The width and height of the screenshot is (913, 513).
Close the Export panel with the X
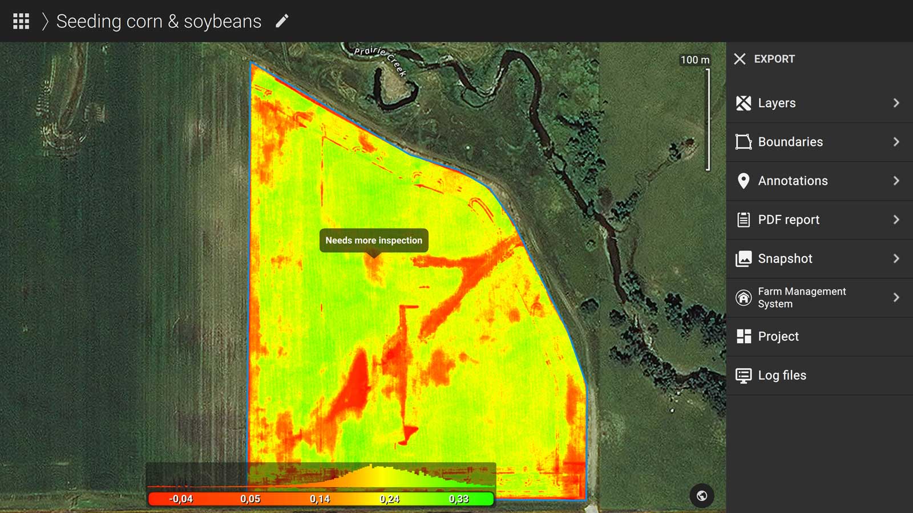740,59
